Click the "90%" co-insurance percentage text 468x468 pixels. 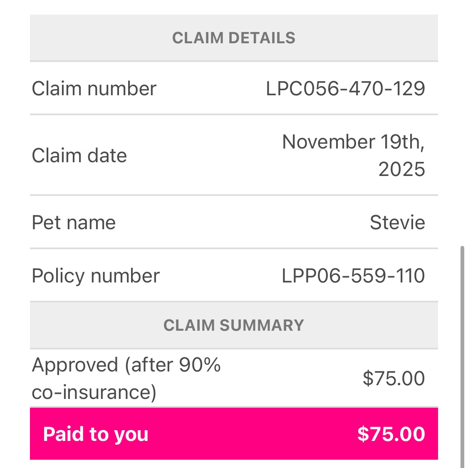point(200,365)
